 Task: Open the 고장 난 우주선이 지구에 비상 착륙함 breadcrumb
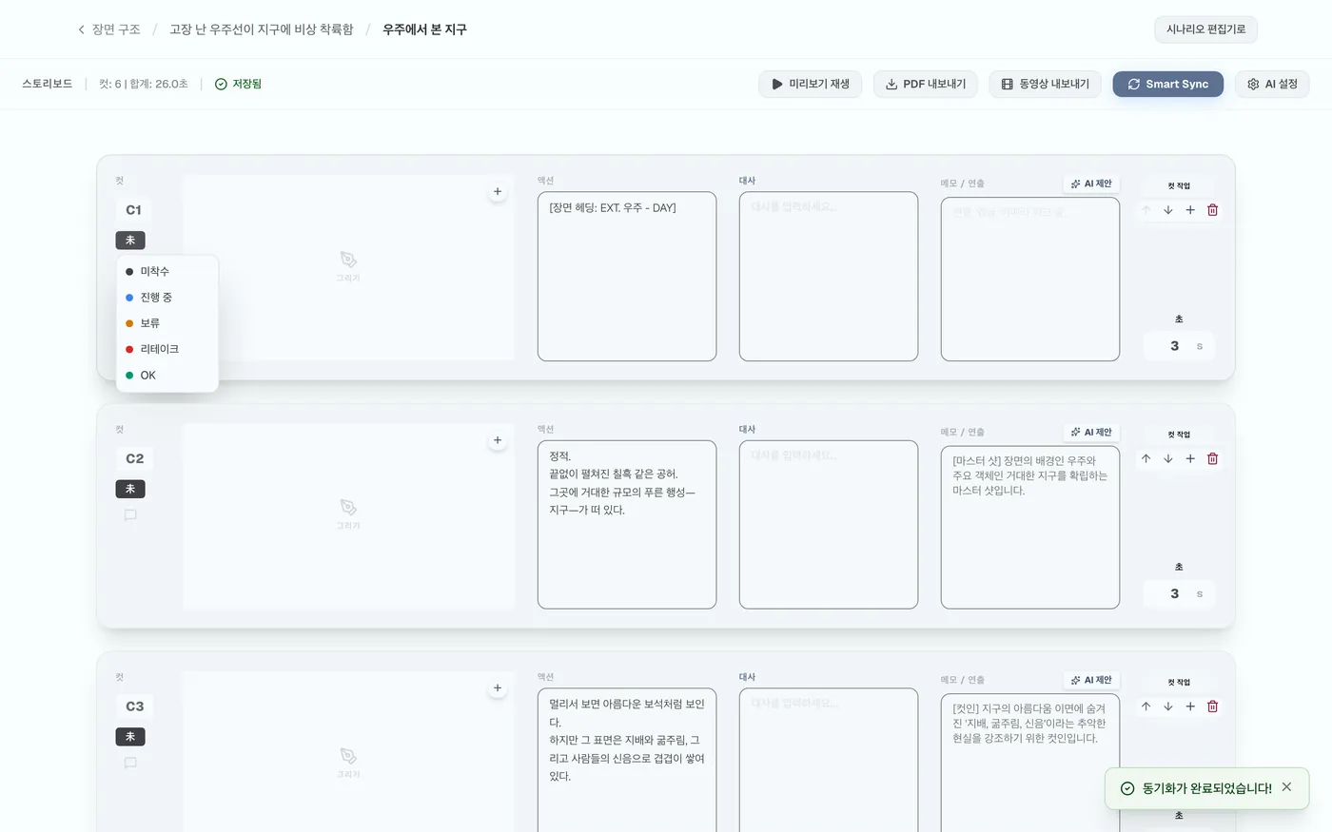(262, 29)
